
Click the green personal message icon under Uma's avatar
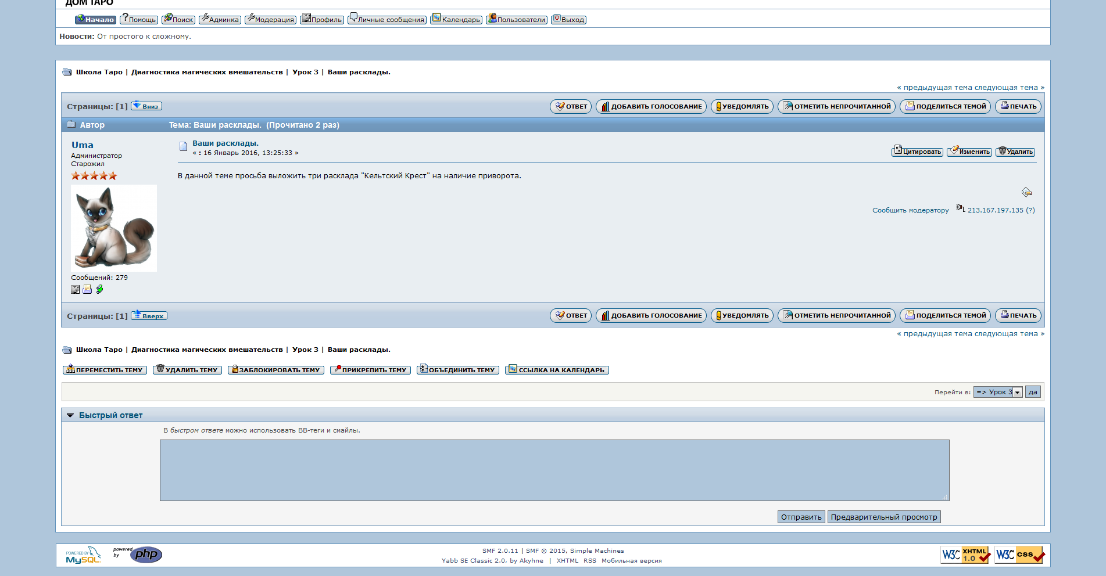[99, 289]
